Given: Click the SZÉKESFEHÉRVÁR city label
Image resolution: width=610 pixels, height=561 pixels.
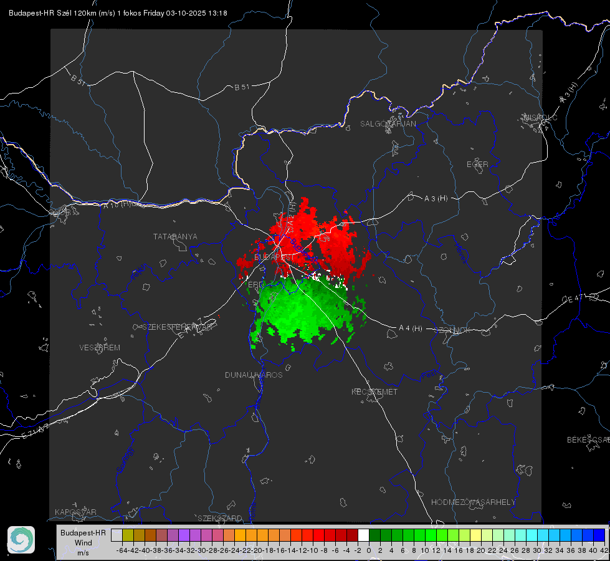Looking at the screenshot, I should click(178, 327).
